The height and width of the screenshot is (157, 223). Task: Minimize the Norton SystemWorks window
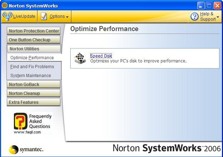pos(201,6)
